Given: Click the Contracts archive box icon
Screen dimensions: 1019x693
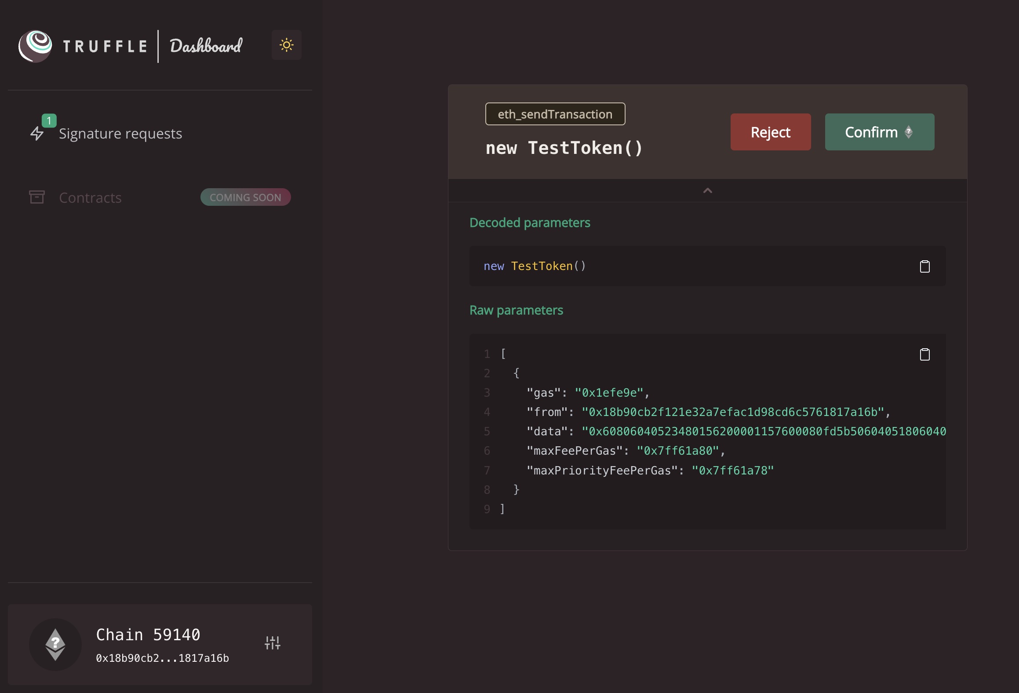Looking at the screenshot, I should pyautogui.click(x=37, y=197).
